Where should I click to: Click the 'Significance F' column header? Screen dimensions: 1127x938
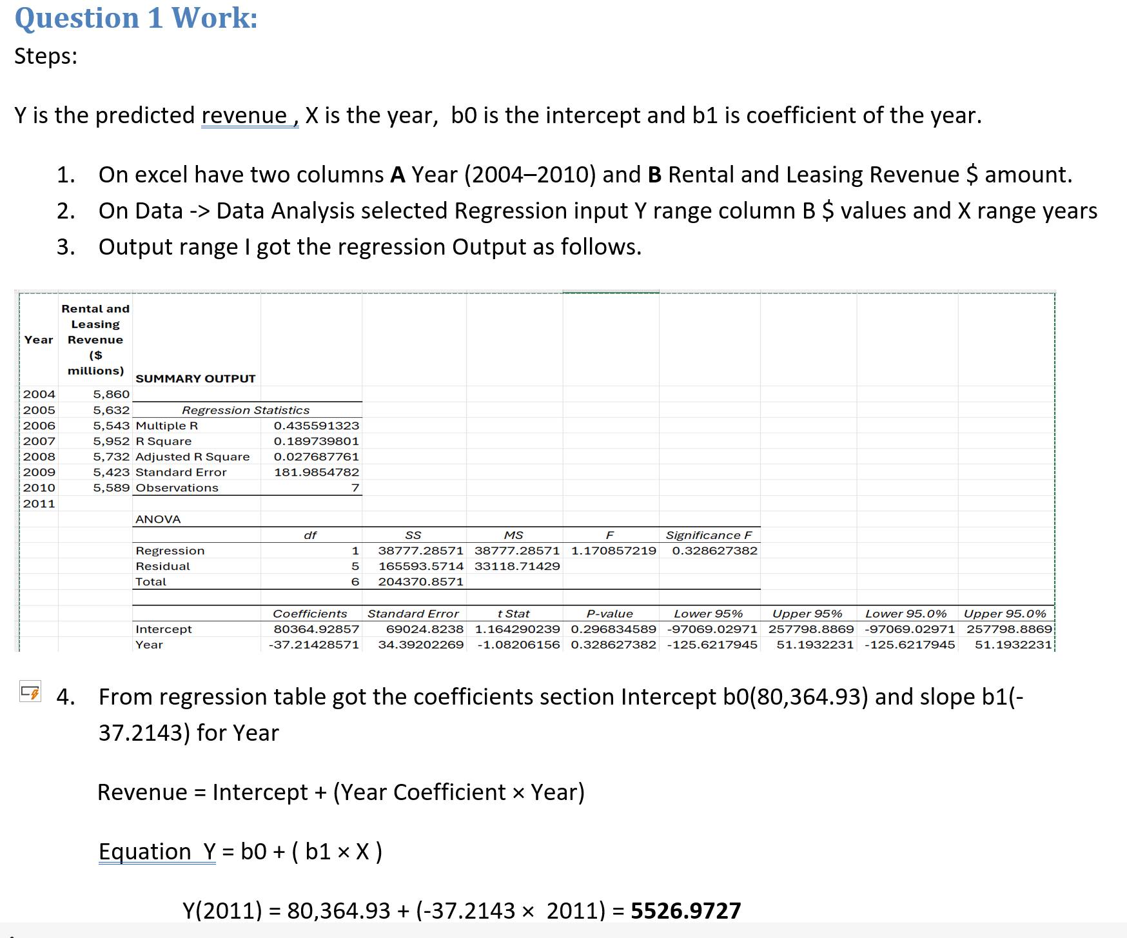709,535
